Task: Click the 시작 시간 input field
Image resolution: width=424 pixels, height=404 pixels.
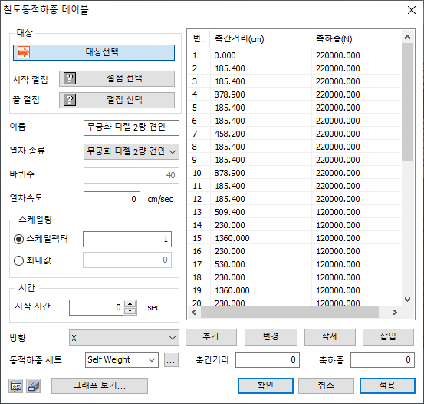Action: click(97, 307)
